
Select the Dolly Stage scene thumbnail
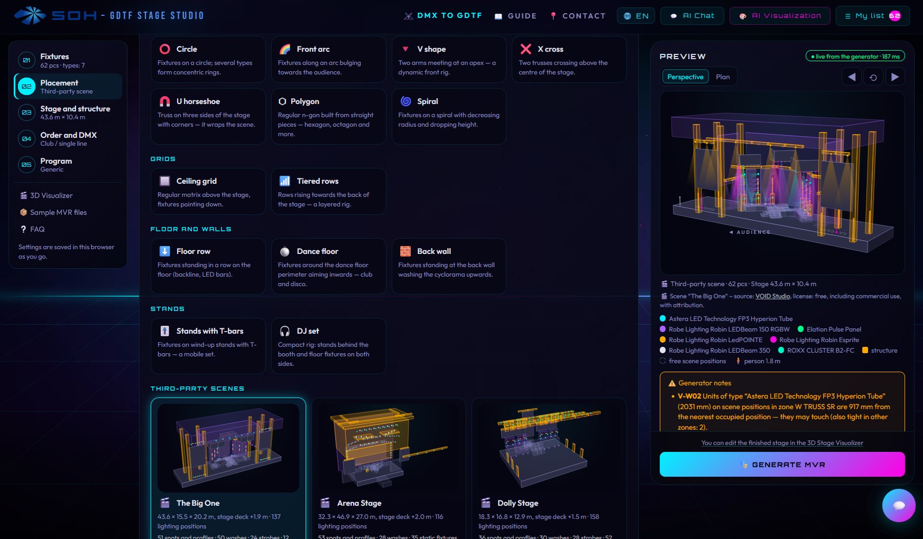click(x=549, y=448)
